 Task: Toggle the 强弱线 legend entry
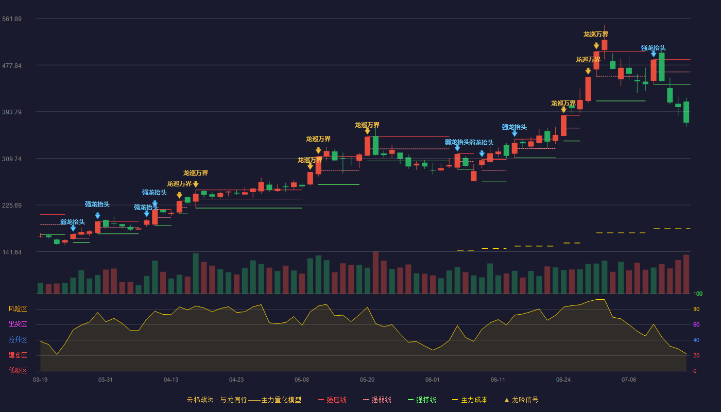377,400
